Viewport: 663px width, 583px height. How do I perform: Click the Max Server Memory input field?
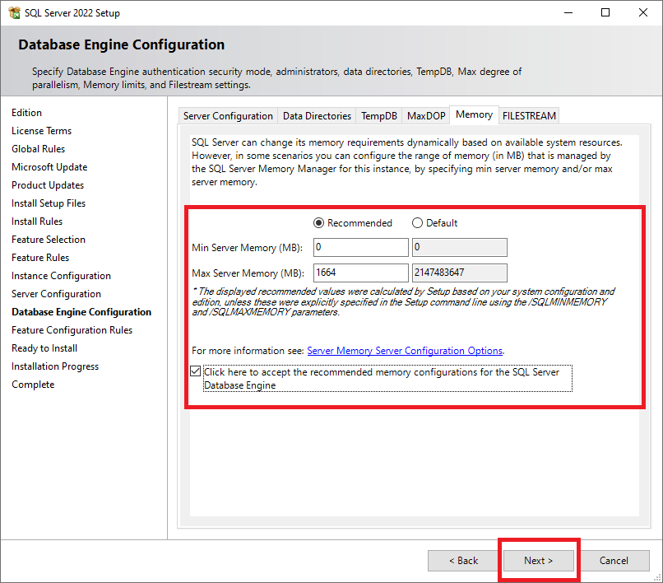pyautogui.click(x=360, y=273)
